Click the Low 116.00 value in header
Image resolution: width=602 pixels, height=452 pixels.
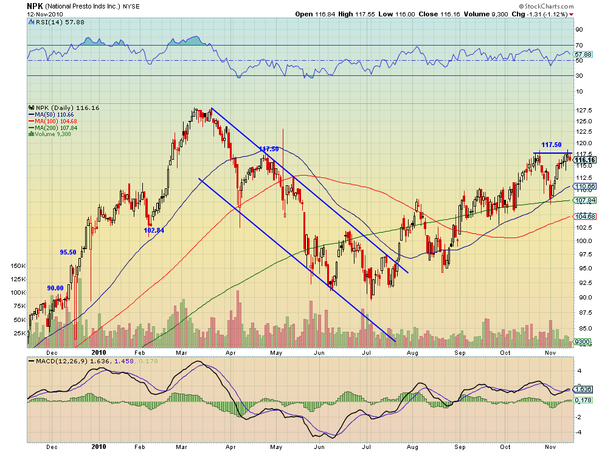(396, 14)
